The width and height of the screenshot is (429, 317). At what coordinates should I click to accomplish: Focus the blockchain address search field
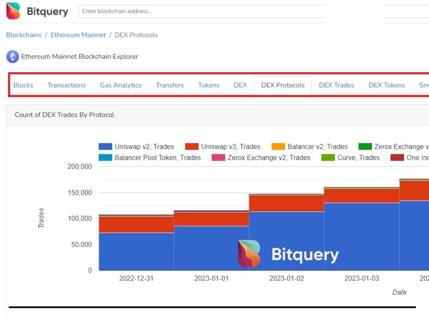pos(202,11)
